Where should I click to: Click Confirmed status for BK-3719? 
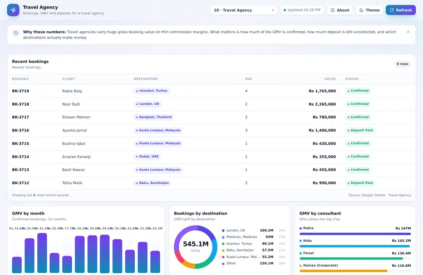[x=358, y=91]
